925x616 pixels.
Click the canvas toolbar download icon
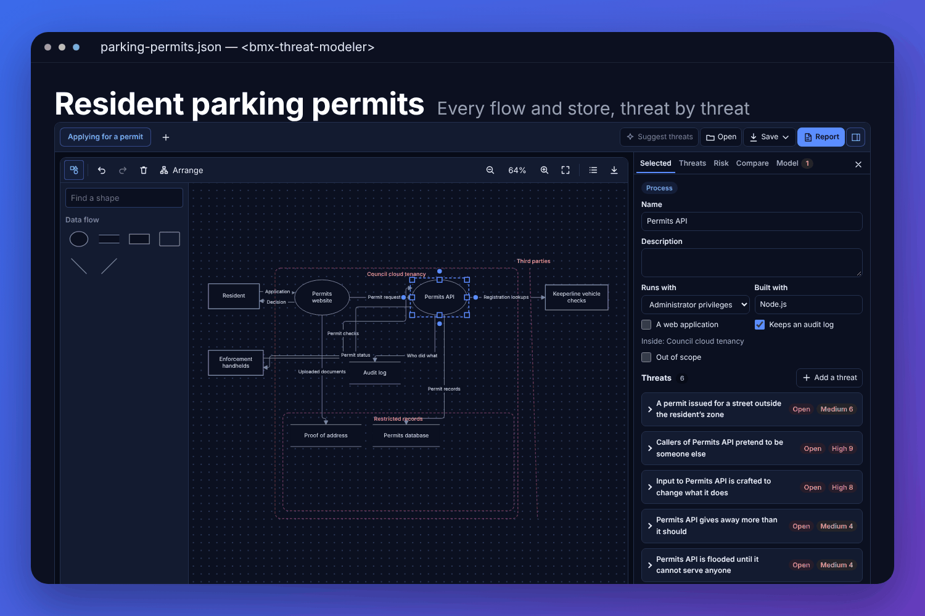[614, 171]
